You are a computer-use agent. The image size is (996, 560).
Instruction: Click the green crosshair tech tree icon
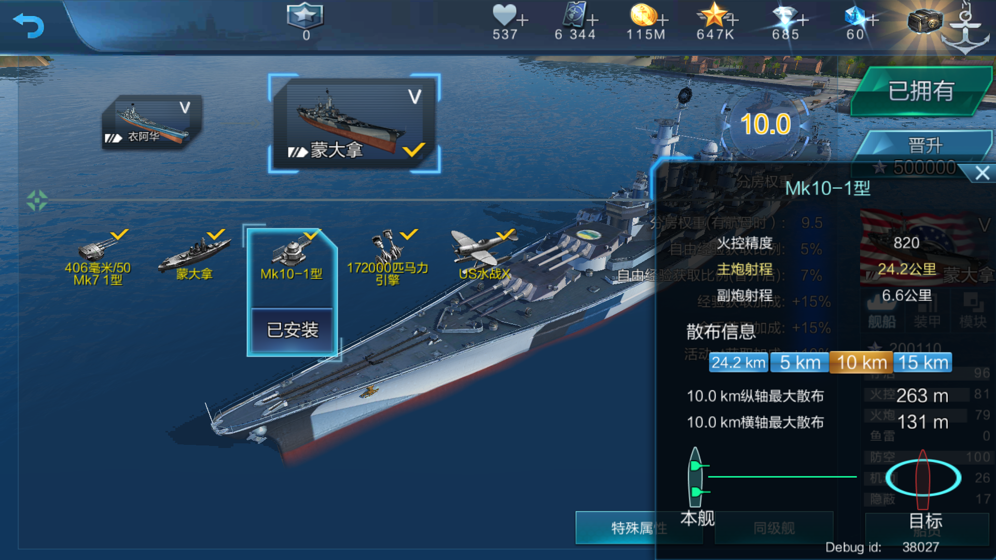(x=37, y=200)
